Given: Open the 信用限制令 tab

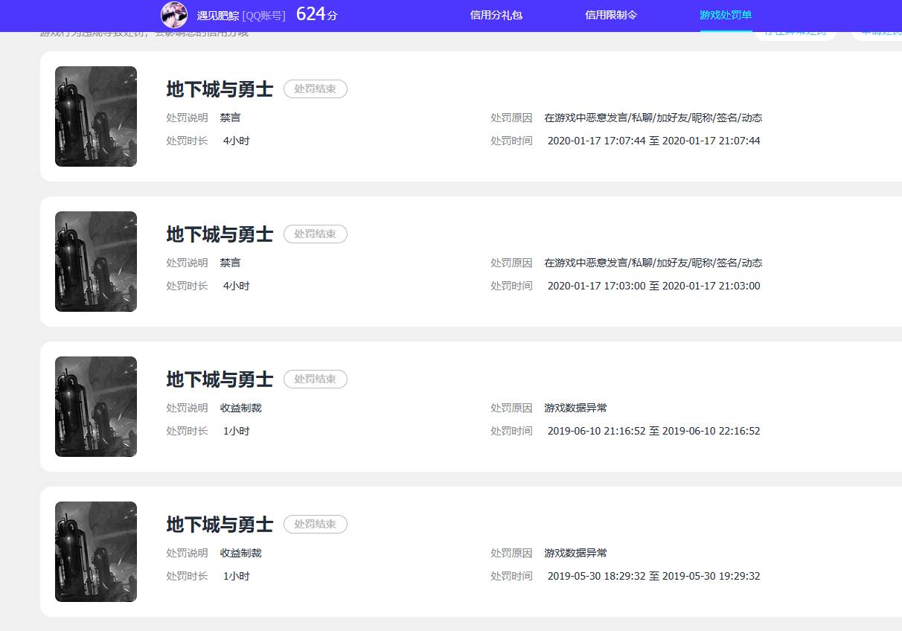Looking at the screenshot, I should [611, 15].
